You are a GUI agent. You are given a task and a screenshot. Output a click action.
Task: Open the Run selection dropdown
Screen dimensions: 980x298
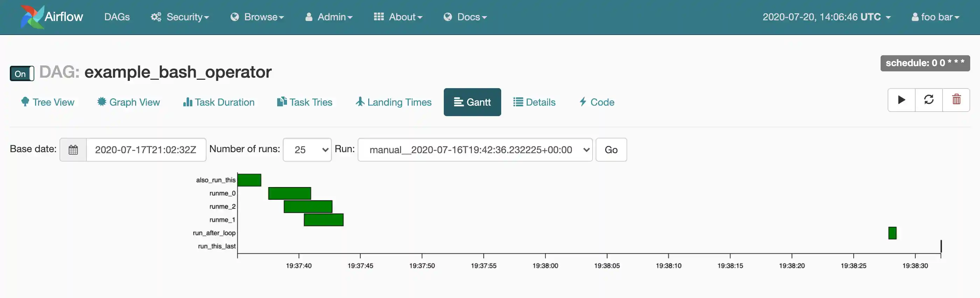[475, 150]
